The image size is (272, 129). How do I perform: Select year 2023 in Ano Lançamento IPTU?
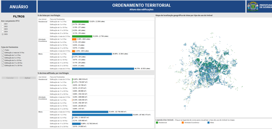tap(3, 29)
